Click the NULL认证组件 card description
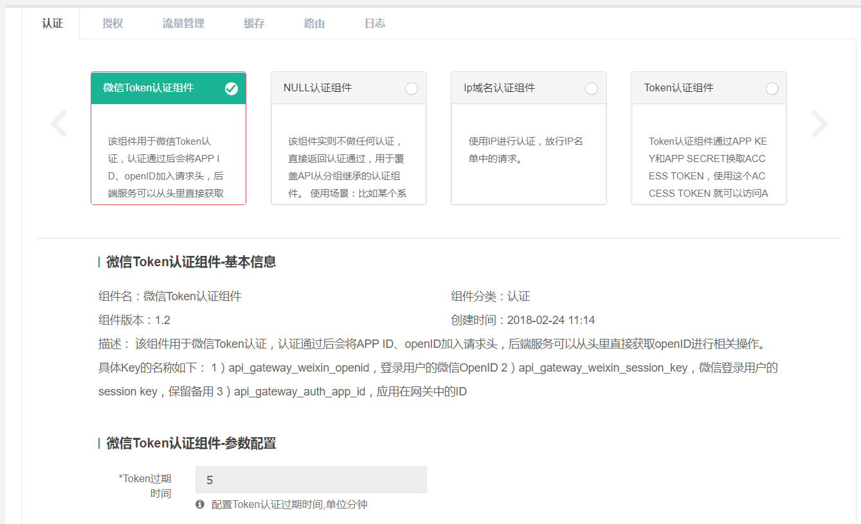This screenshot has height=524, width=861. [349, 167]
